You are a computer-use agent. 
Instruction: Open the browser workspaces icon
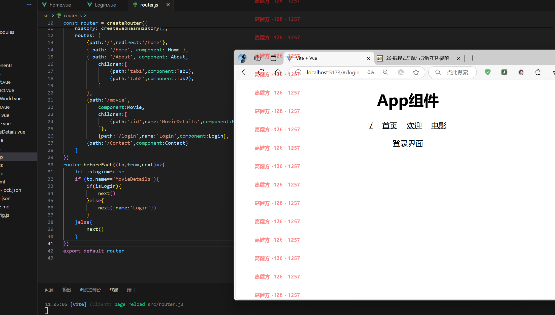[x=257, y=58]
